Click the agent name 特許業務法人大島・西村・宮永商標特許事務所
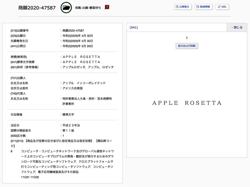The image size is (250, 187). coord(87,101)
